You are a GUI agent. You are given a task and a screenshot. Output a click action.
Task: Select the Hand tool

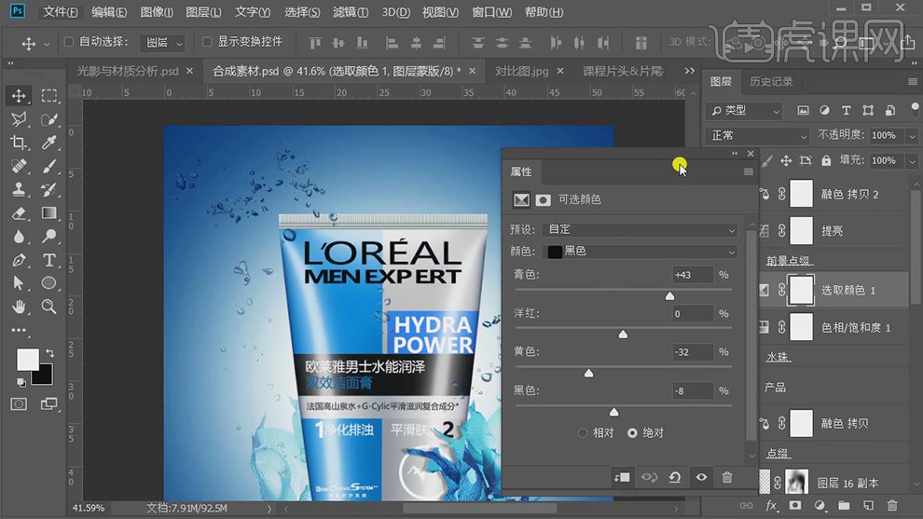click(x=19, y=307)
